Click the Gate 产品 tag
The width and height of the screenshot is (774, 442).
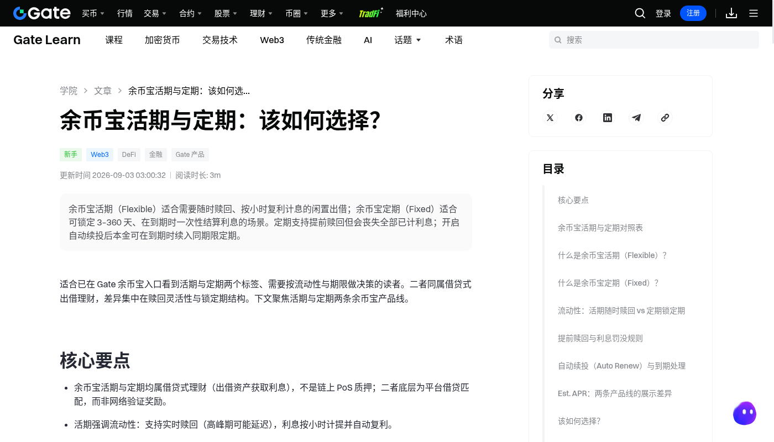190,155
